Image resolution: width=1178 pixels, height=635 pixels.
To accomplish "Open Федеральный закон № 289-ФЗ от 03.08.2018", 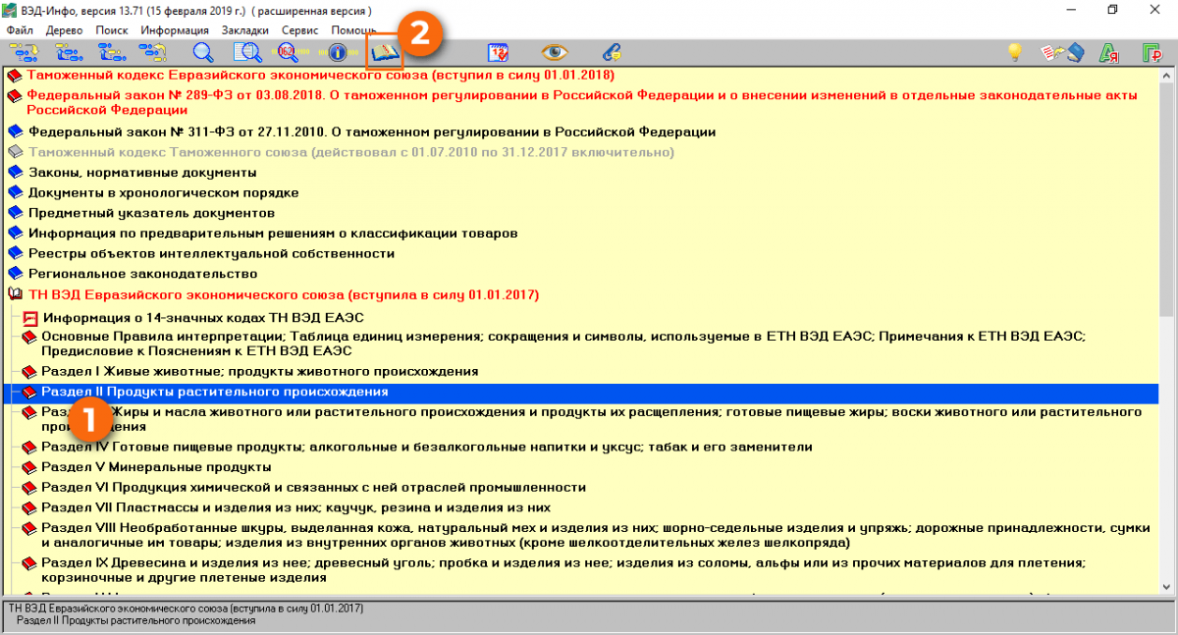I will point(582,102).
